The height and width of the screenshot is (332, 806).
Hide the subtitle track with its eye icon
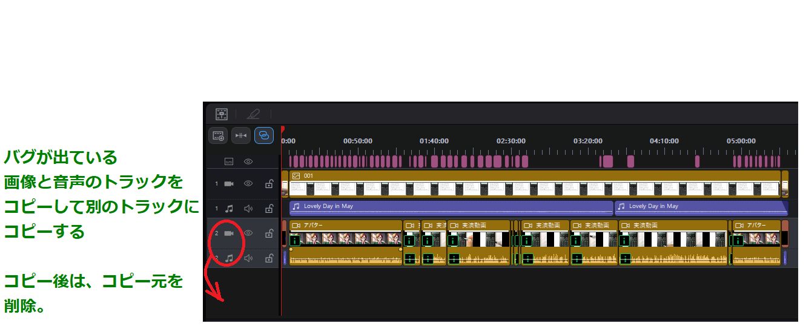[x=248, y=162]
